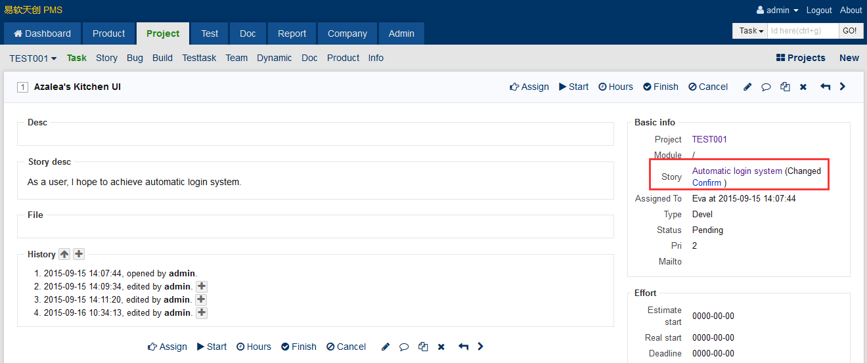Open the TEST001 project dropdown

click(33, 58)
